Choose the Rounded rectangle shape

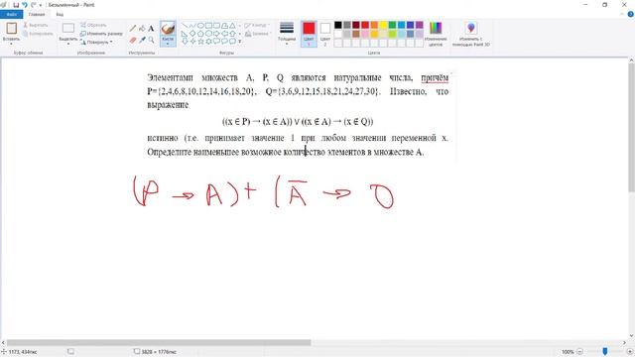[216, 26]
